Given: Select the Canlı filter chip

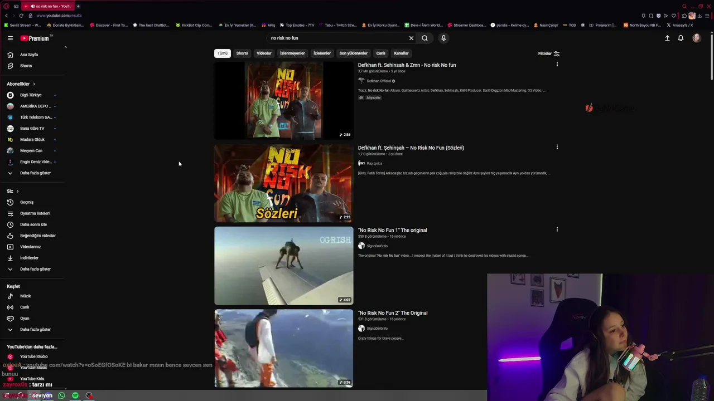Looking at the screenshot, I should 380,53.
